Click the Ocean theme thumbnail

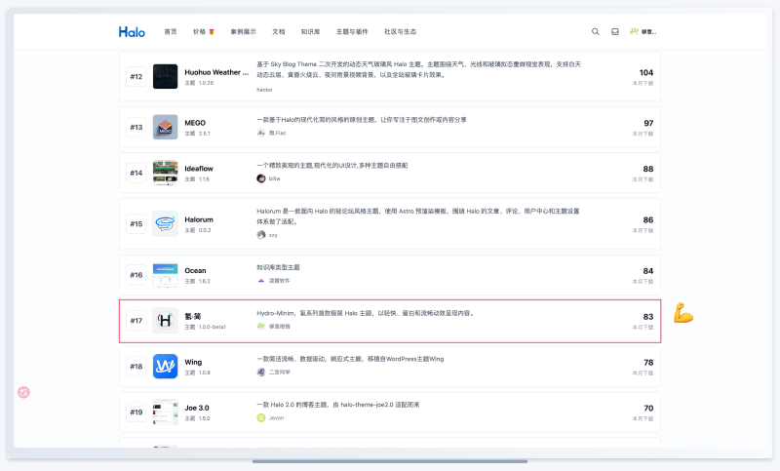click(165, 275)
